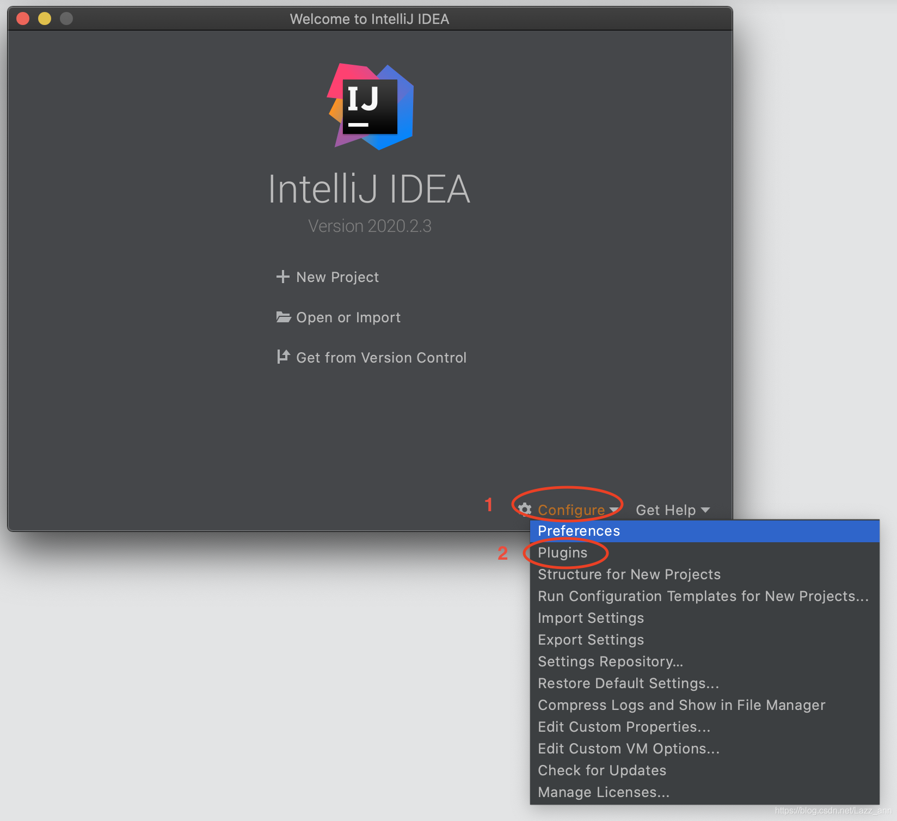Click the IntelliJ IDEA logo
Screen dimensions: 897x821
click(370, 107)
